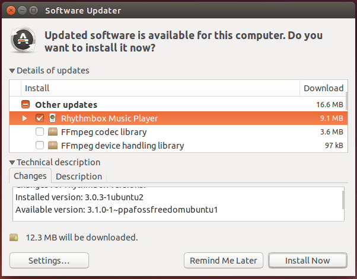Select the Changes tab
This screenshot has height=279, width=357.
point(30,176)
